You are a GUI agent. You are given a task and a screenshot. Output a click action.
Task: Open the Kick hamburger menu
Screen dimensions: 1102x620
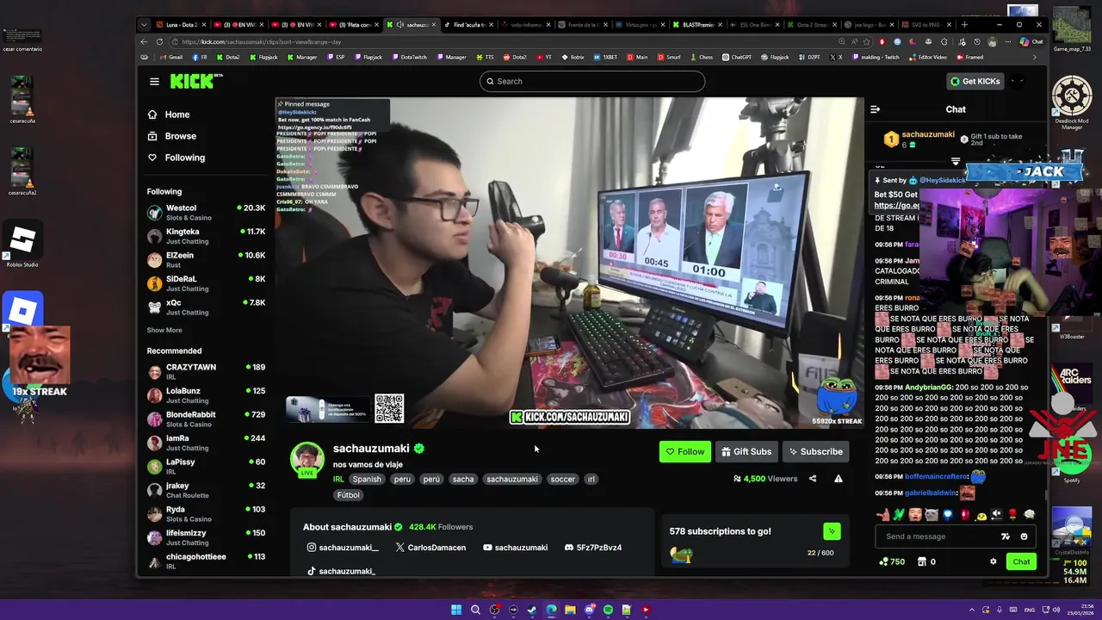tap(154, 82)
